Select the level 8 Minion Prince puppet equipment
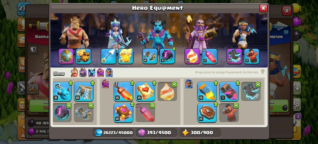 62,91
